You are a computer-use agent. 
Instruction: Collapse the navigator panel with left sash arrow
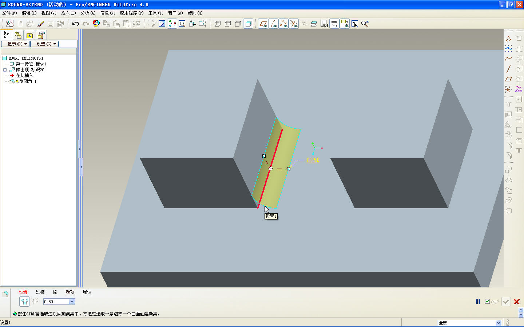[79, 149]
